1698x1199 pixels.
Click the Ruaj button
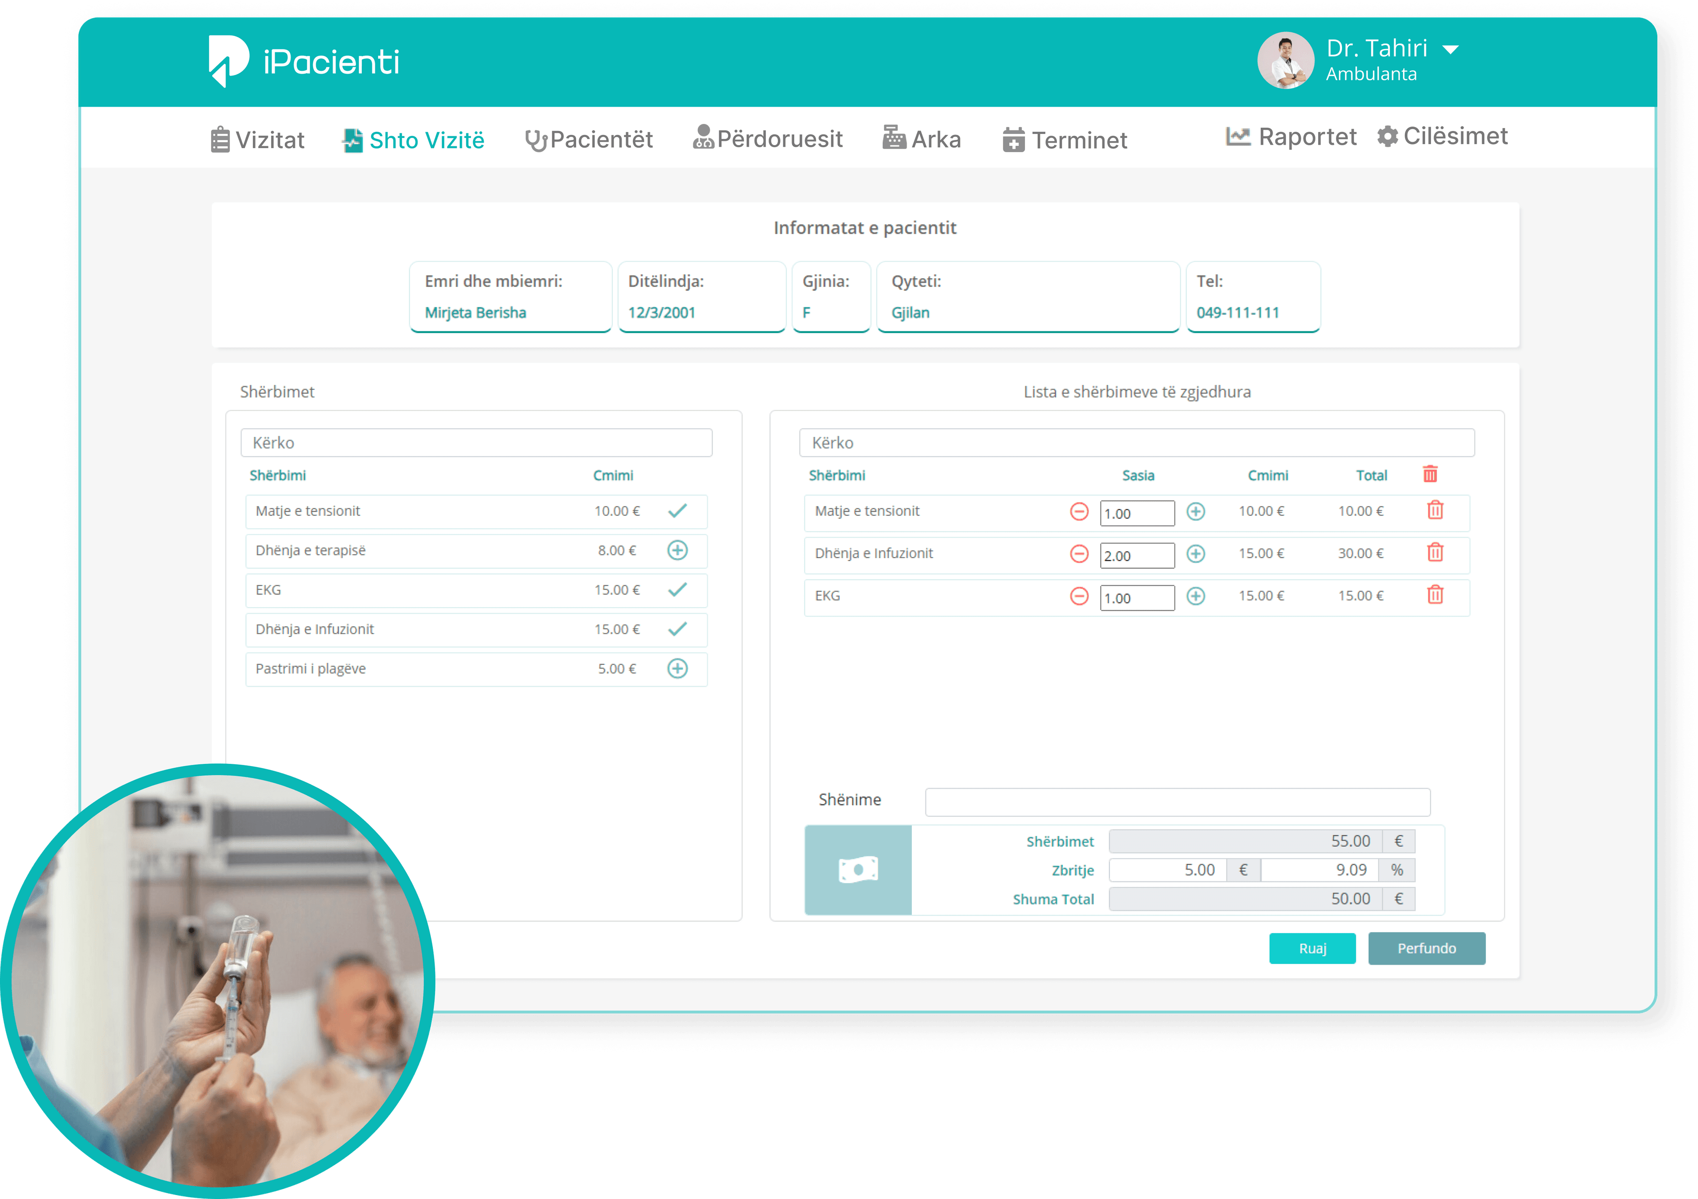[1312, 948]
